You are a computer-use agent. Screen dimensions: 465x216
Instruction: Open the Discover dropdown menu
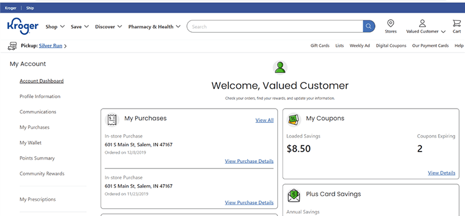coord(108,27)
